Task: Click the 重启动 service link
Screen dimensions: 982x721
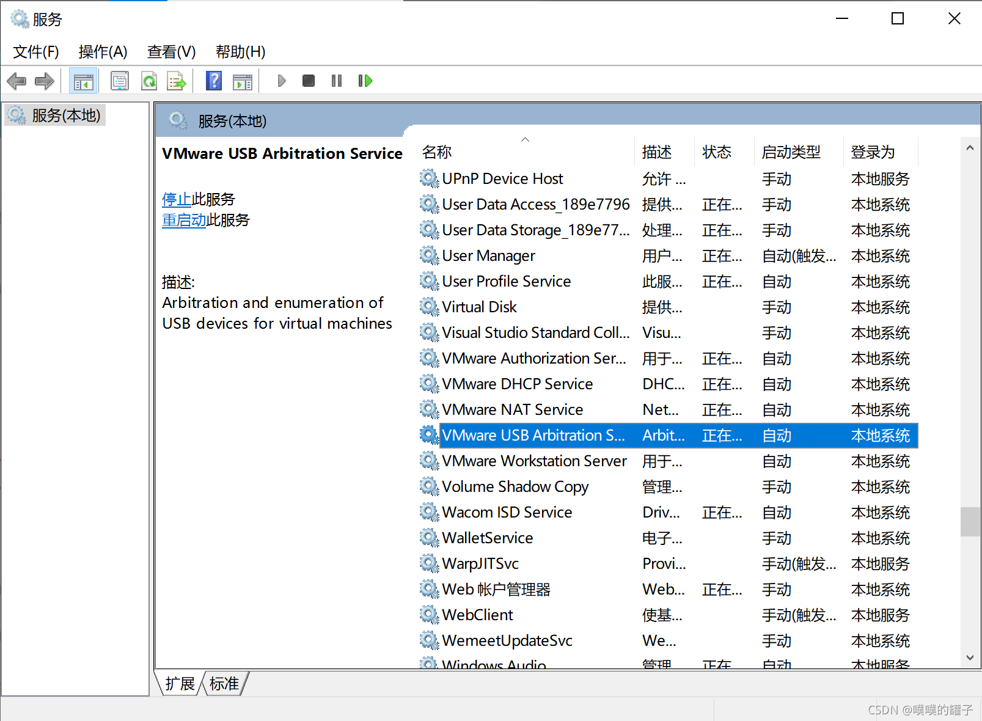Action: point(184,220)
